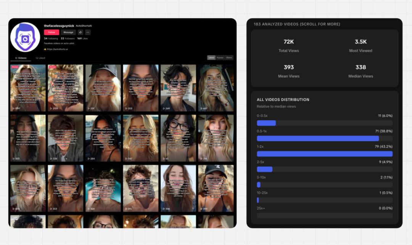Sort videos by Oldest
Screen dimensions: 412x245
point(229,58)
